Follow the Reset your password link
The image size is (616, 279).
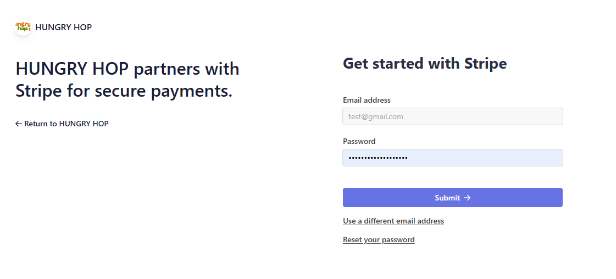379,240
